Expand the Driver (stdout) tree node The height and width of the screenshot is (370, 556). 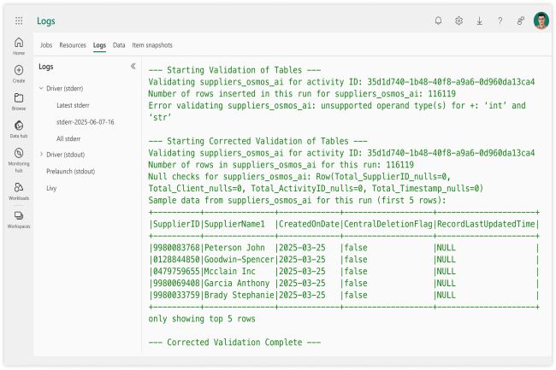(x=41, y=154)
